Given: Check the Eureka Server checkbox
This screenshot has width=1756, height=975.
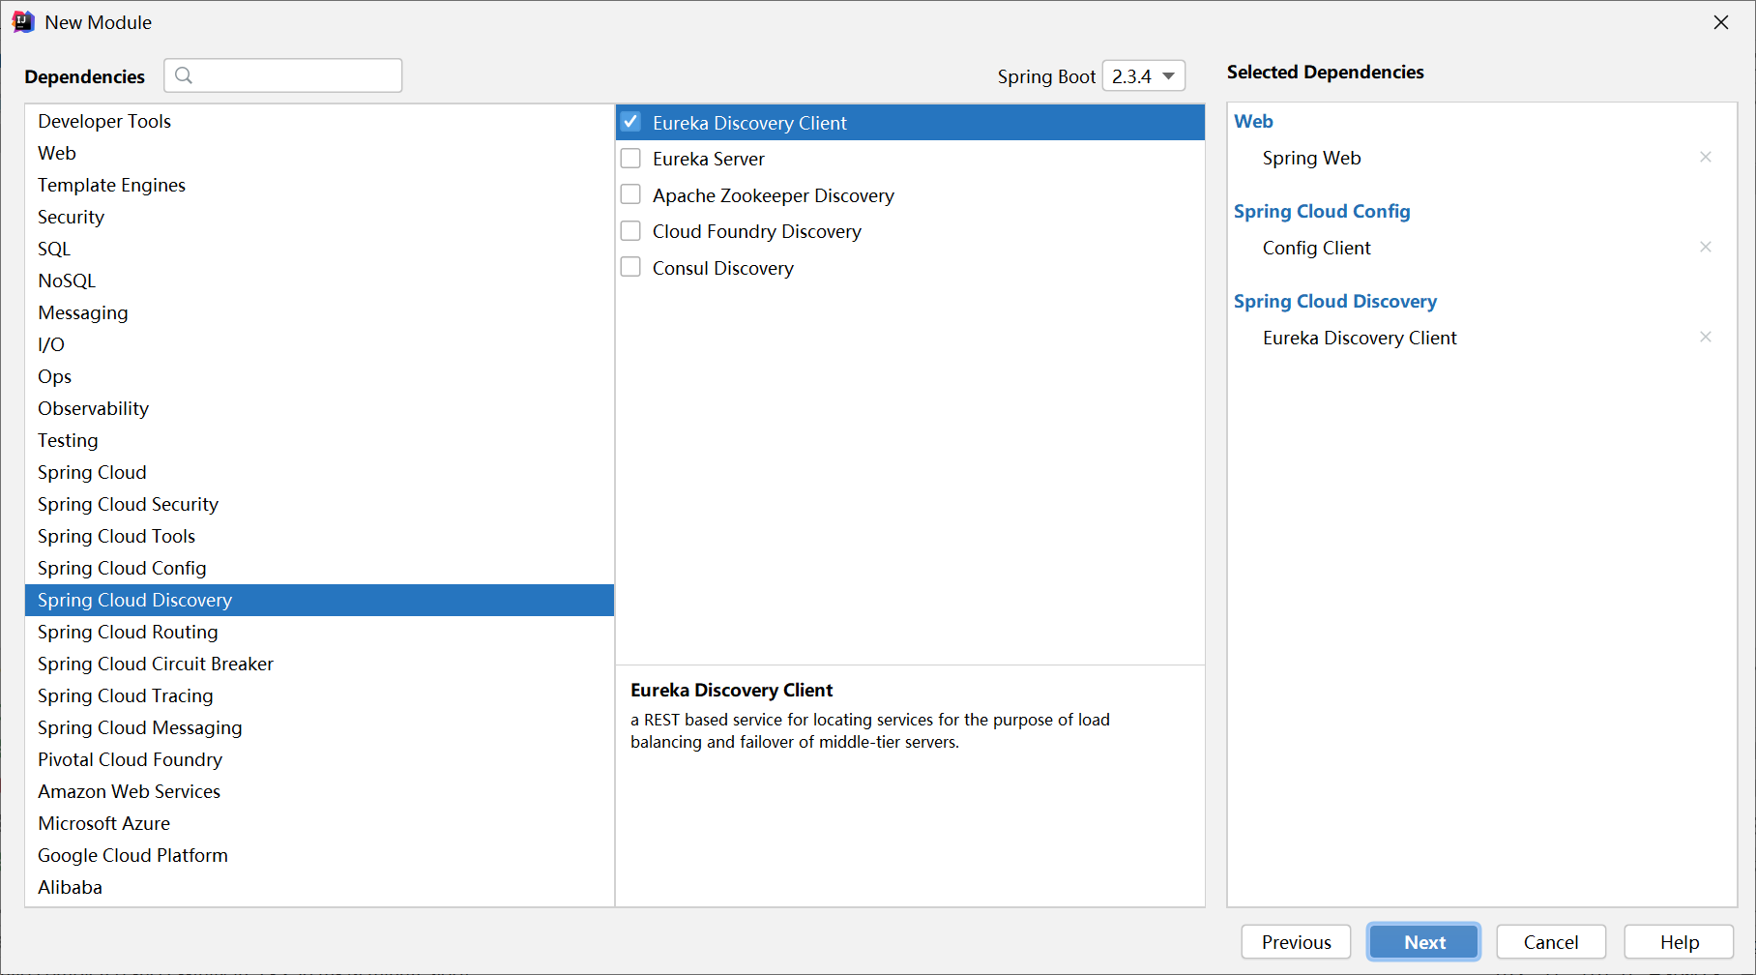Looking at the screenshot, I should (630, 158).
